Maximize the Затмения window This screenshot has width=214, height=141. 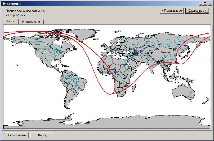pyautogui.click(x=205, y=4)
